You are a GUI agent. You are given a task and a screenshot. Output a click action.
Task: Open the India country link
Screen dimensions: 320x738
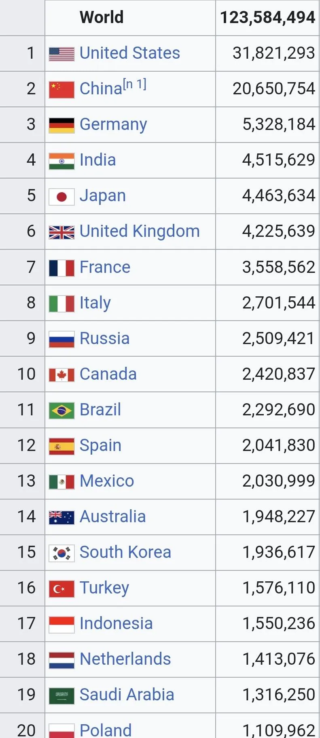(x=97, y=160)
